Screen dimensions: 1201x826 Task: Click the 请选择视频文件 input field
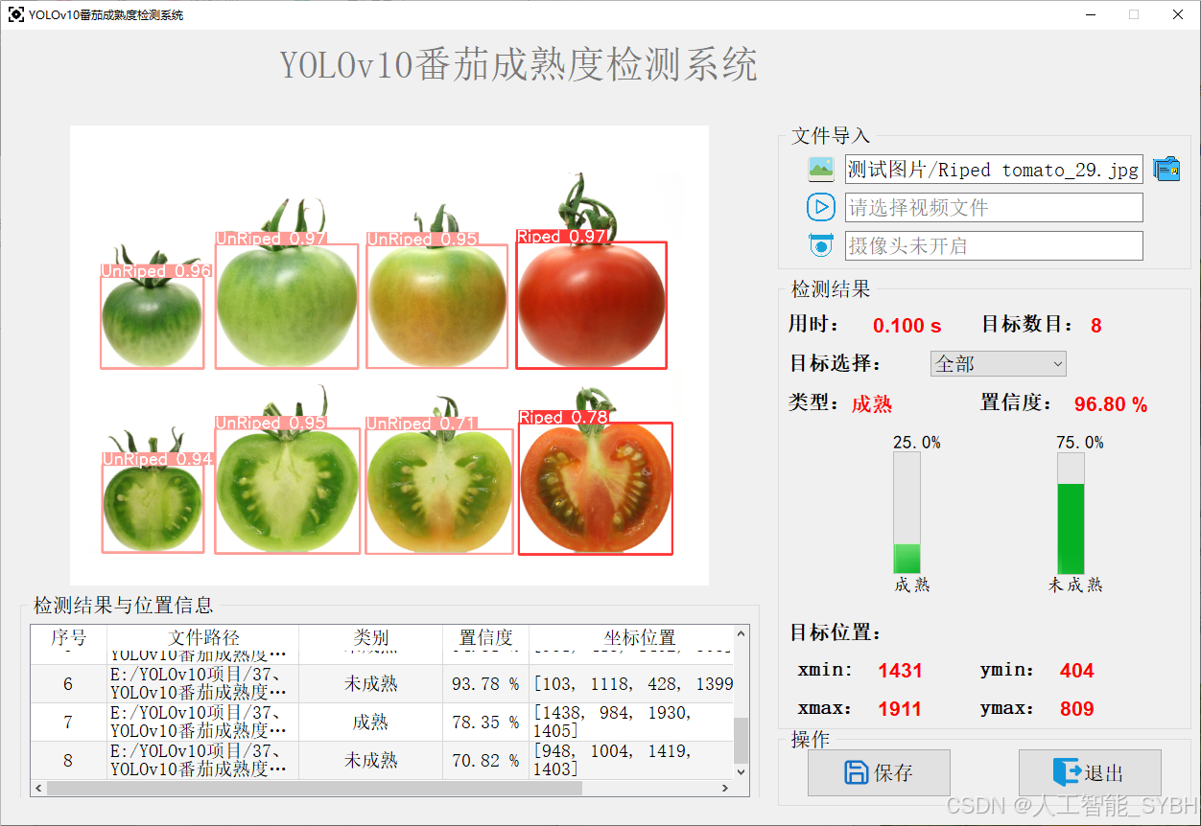[994, 207]
